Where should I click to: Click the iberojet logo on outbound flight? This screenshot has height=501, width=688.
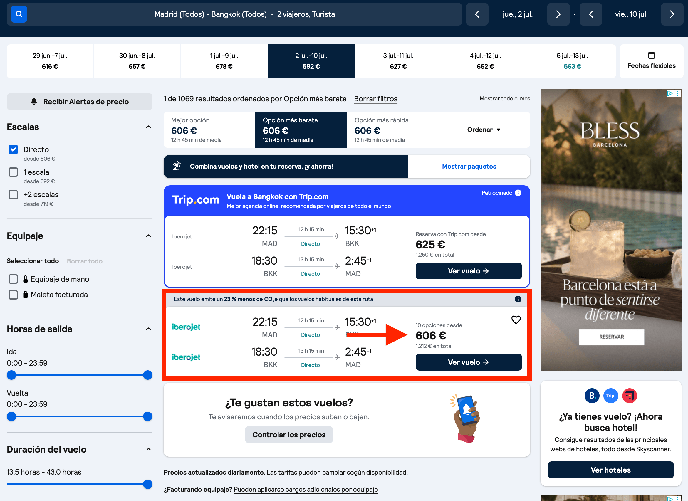[x=186, y=327]
